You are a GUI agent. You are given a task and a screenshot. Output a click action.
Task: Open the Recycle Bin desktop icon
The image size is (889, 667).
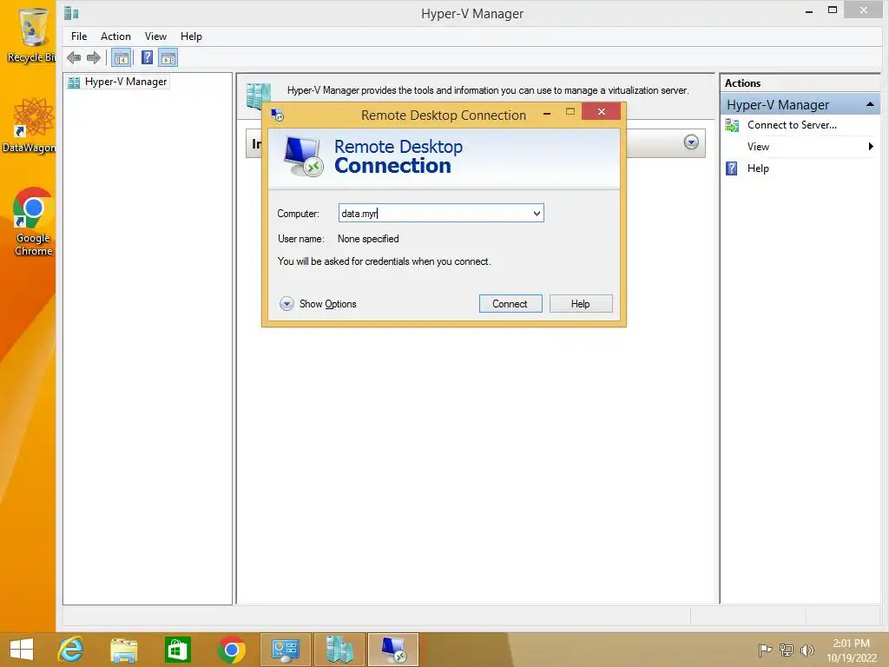(30, 35)
